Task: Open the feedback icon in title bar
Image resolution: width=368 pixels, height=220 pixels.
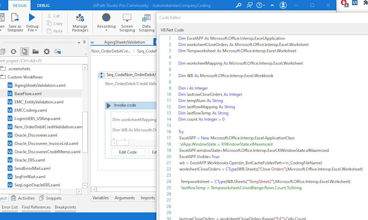Action: (x=249, y=5)
